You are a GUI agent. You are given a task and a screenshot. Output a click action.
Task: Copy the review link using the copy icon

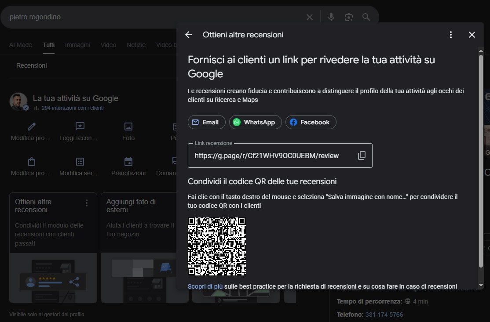click(362, 155)
